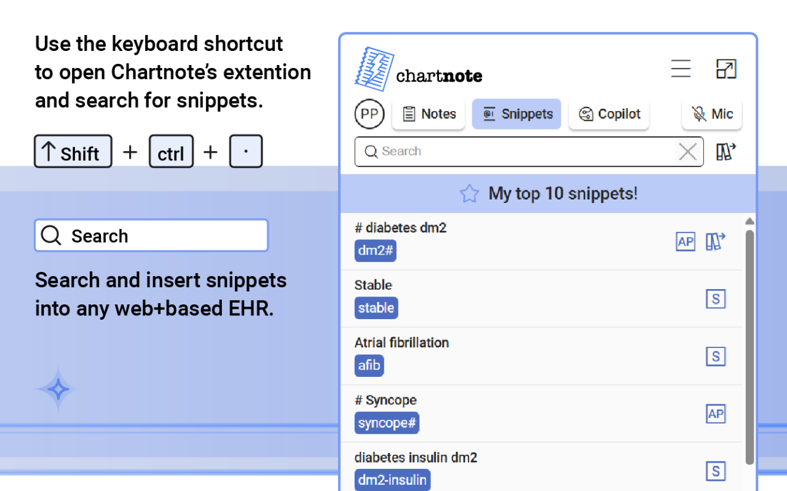Open the hamburger menu icon

click(681, 69)
